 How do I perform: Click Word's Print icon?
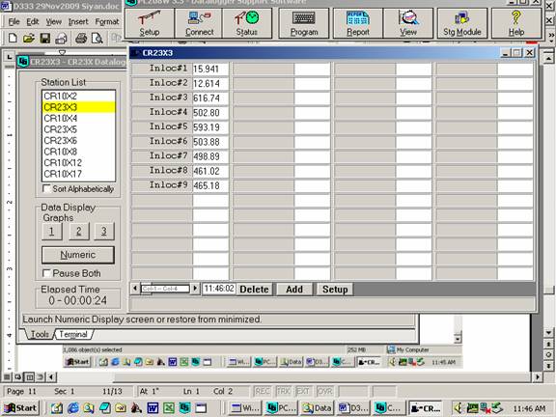pos(81,38)
